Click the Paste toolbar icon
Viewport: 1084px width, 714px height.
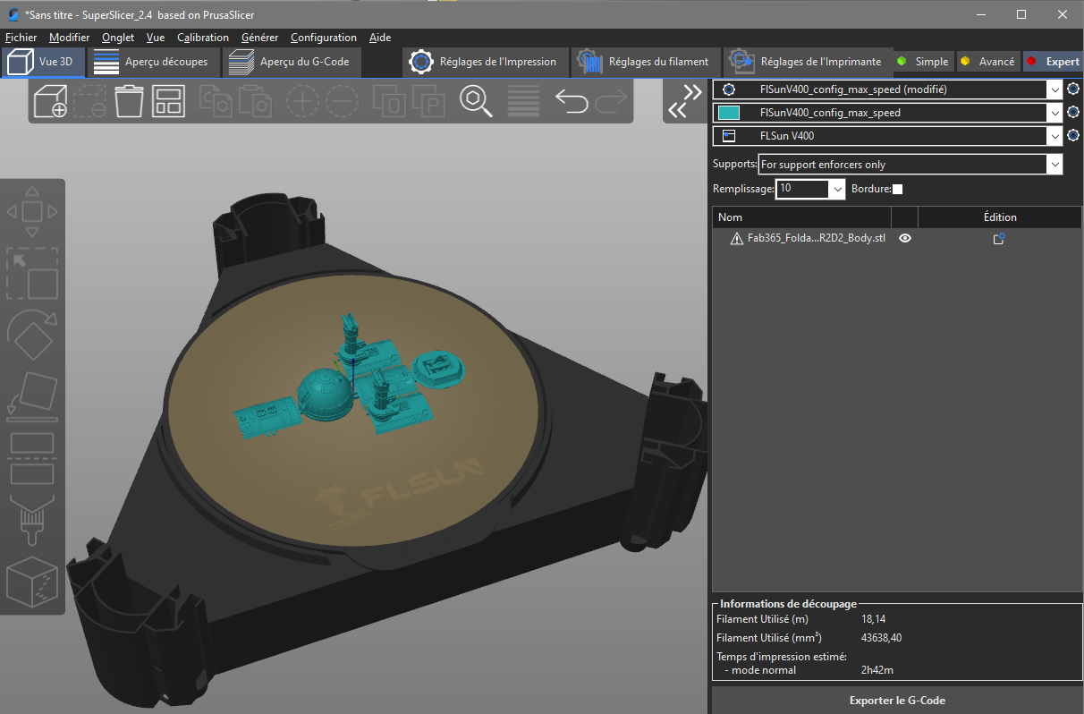pyautogui.click(x=255, y=100)
